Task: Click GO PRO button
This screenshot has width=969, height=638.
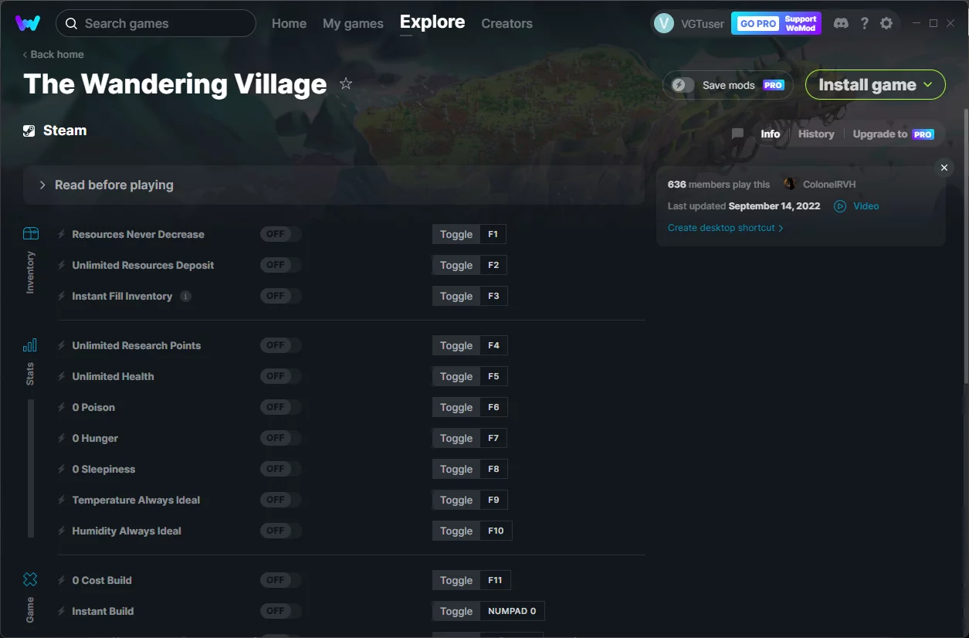Action: pos(758,23)
